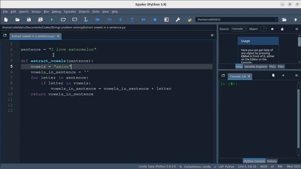The image size is (301, 169).
Task: Open the View menu
Action: coord(105,12)
